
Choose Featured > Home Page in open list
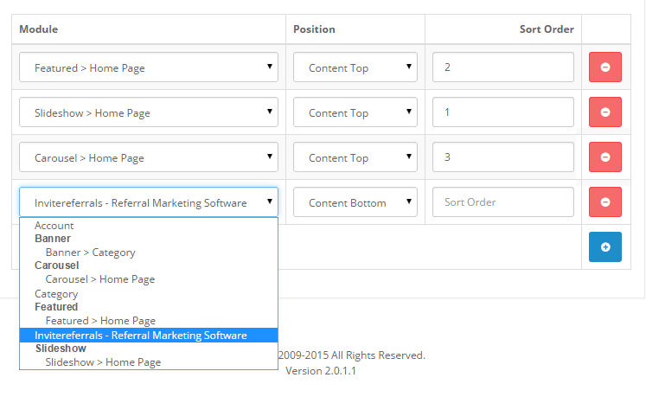(x=149, y=321)
